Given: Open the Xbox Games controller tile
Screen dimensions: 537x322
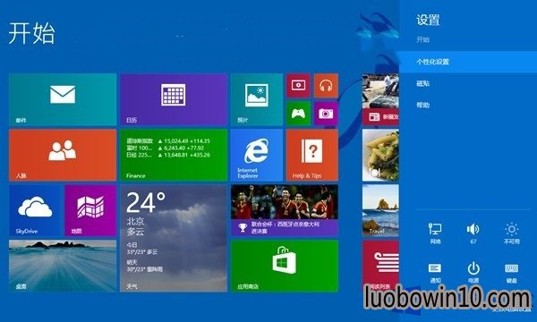Looking at the screenshot, I should click(298, 114).
